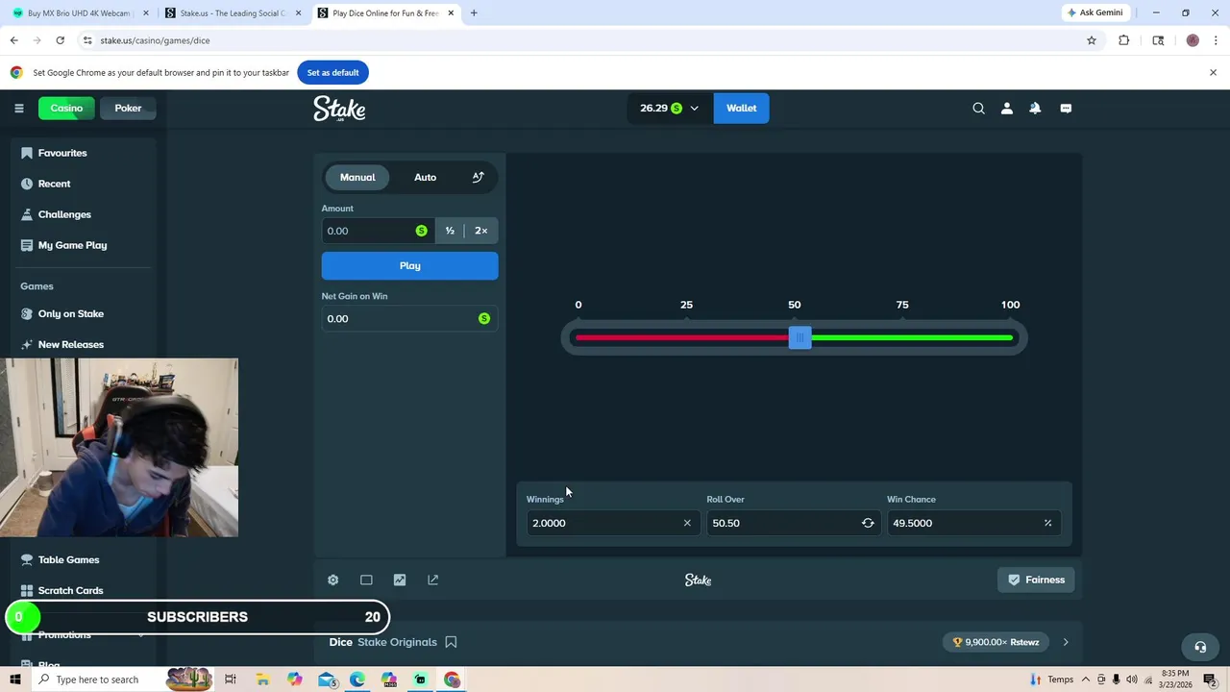Viewport: 1230px width, 692px height.
Task: Open the Stake Originals link
Action: coord(397,642)
